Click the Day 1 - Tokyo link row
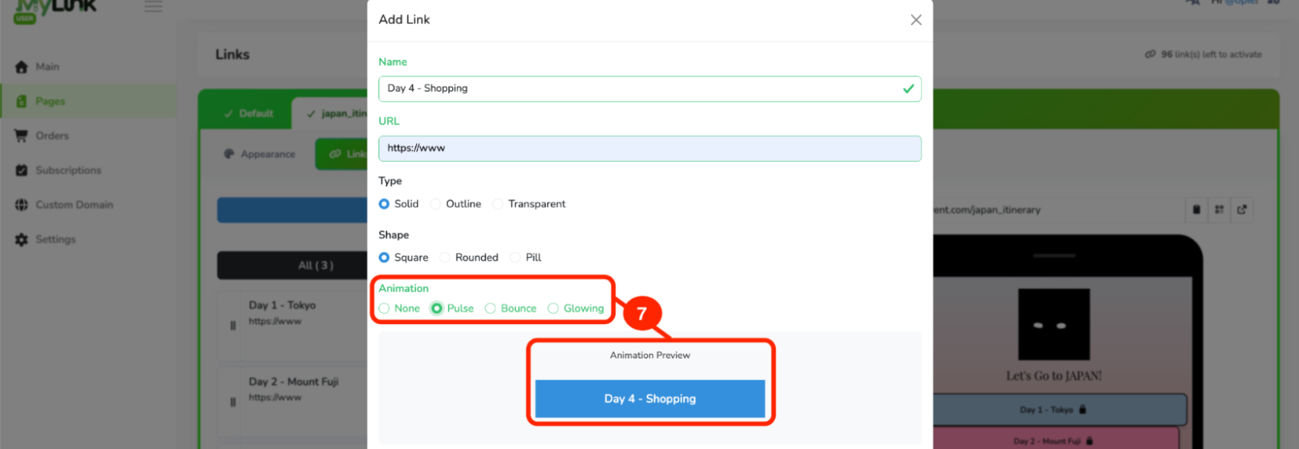The width and height of the screenshot is (1299, 449). click(x=293, y=326)
